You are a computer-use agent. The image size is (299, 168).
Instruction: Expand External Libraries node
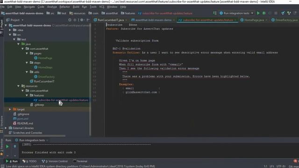(6, 128)
